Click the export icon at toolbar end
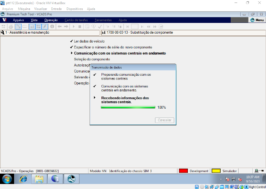Screen dimensions: 266x189 tap(161, 27)
